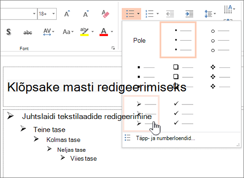The height and width of the screenshot is (178, 244).
Task: Toggle strikethrough formatting
Action: (x=28, y=32)
